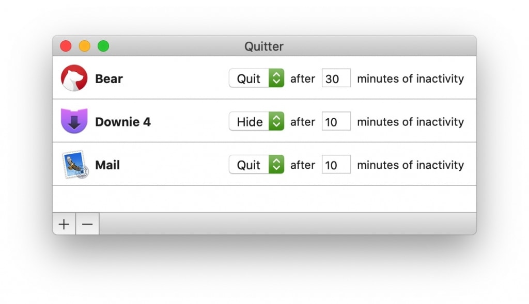
Task: Add a new app with plus button
Action: coord(64,224)
